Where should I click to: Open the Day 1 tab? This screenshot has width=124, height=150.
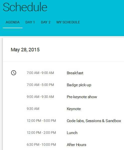pos(30,22)
